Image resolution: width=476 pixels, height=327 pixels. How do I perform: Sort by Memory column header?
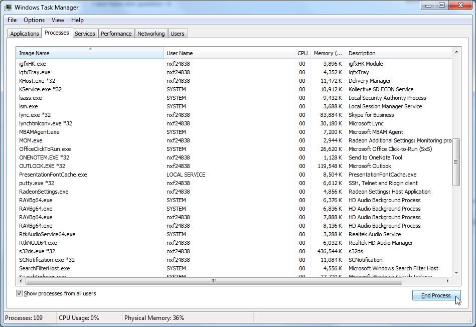(x=328, y=53)
